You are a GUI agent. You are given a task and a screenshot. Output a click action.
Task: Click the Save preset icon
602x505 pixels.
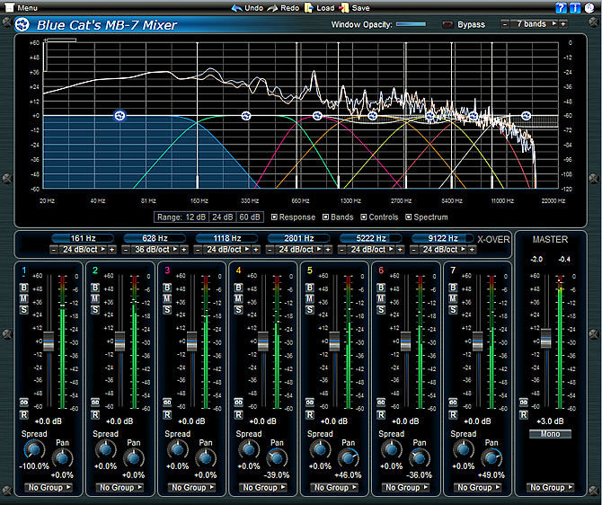pyautogui.click(x=344, y=8)
